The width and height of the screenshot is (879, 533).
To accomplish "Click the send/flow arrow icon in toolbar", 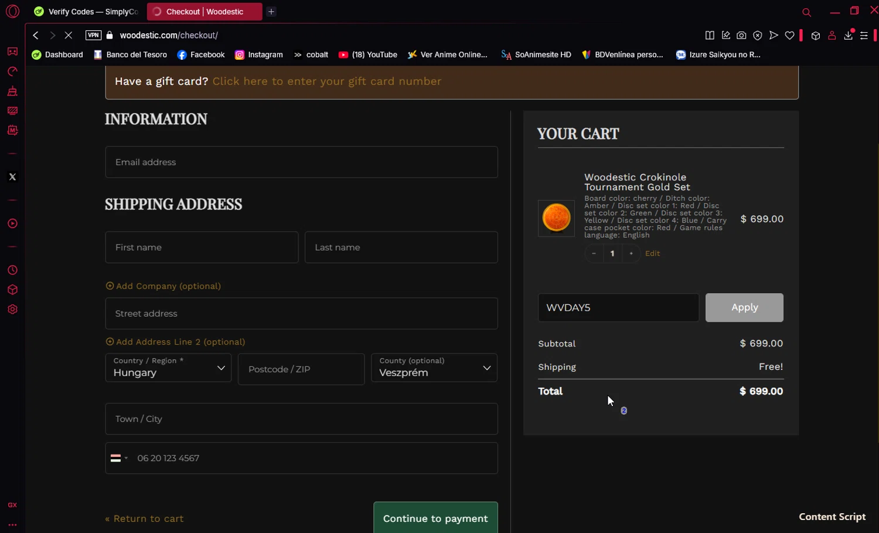I will 774,35.
